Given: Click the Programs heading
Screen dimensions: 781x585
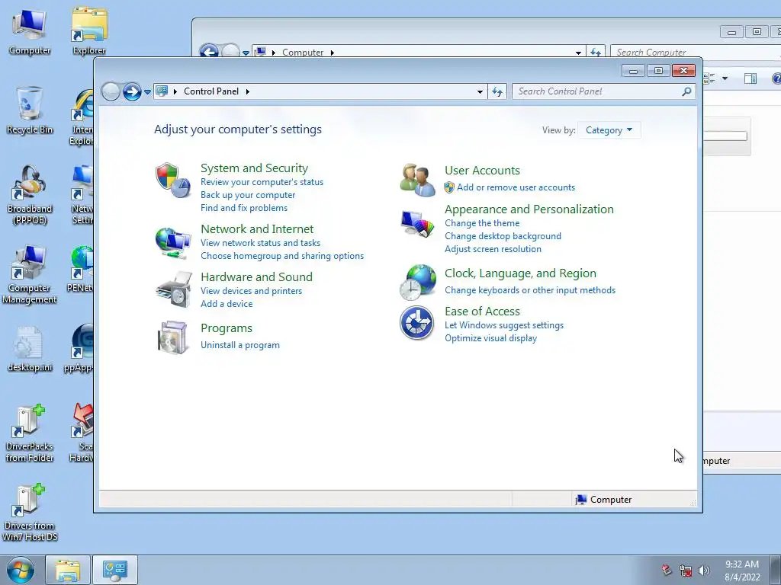Looking at the screenshot, I should [226, 328].
